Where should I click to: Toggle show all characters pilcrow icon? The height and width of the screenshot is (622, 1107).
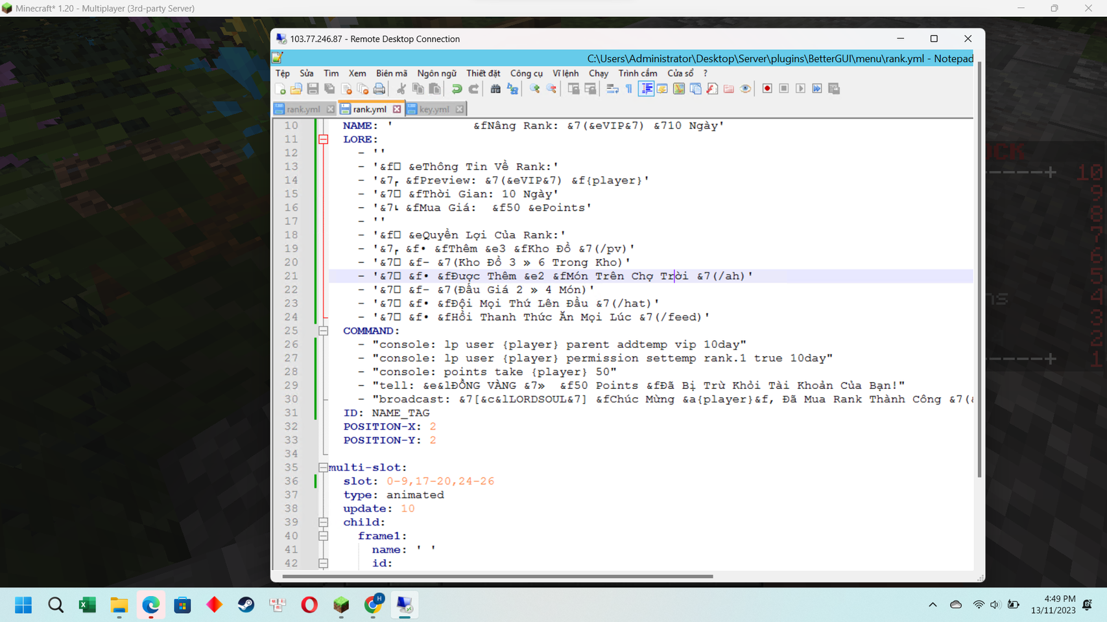pyautogui.click(x=628, y=89)
